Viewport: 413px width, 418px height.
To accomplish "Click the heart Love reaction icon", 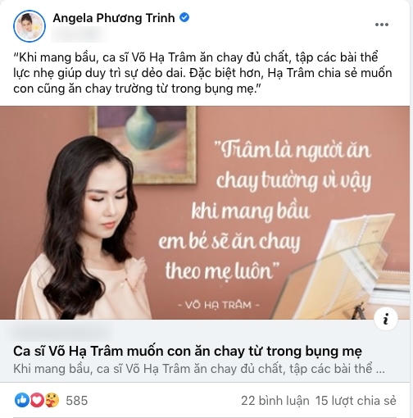I will tap(37, 400).
